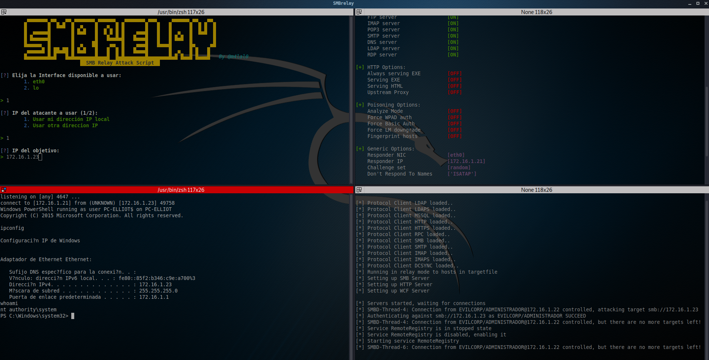This screenshot has width=709, height=360.
Task: Click the 'HTTP Options:' heading
Action: [x=386, y=67]
